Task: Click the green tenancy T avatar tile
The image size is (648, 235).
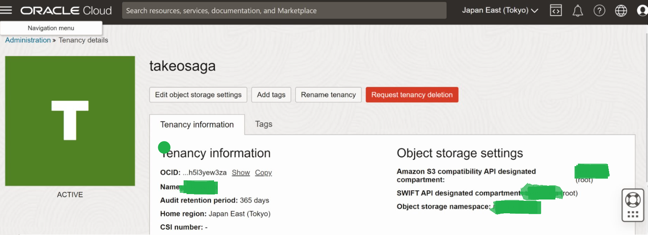Action: 70,121
